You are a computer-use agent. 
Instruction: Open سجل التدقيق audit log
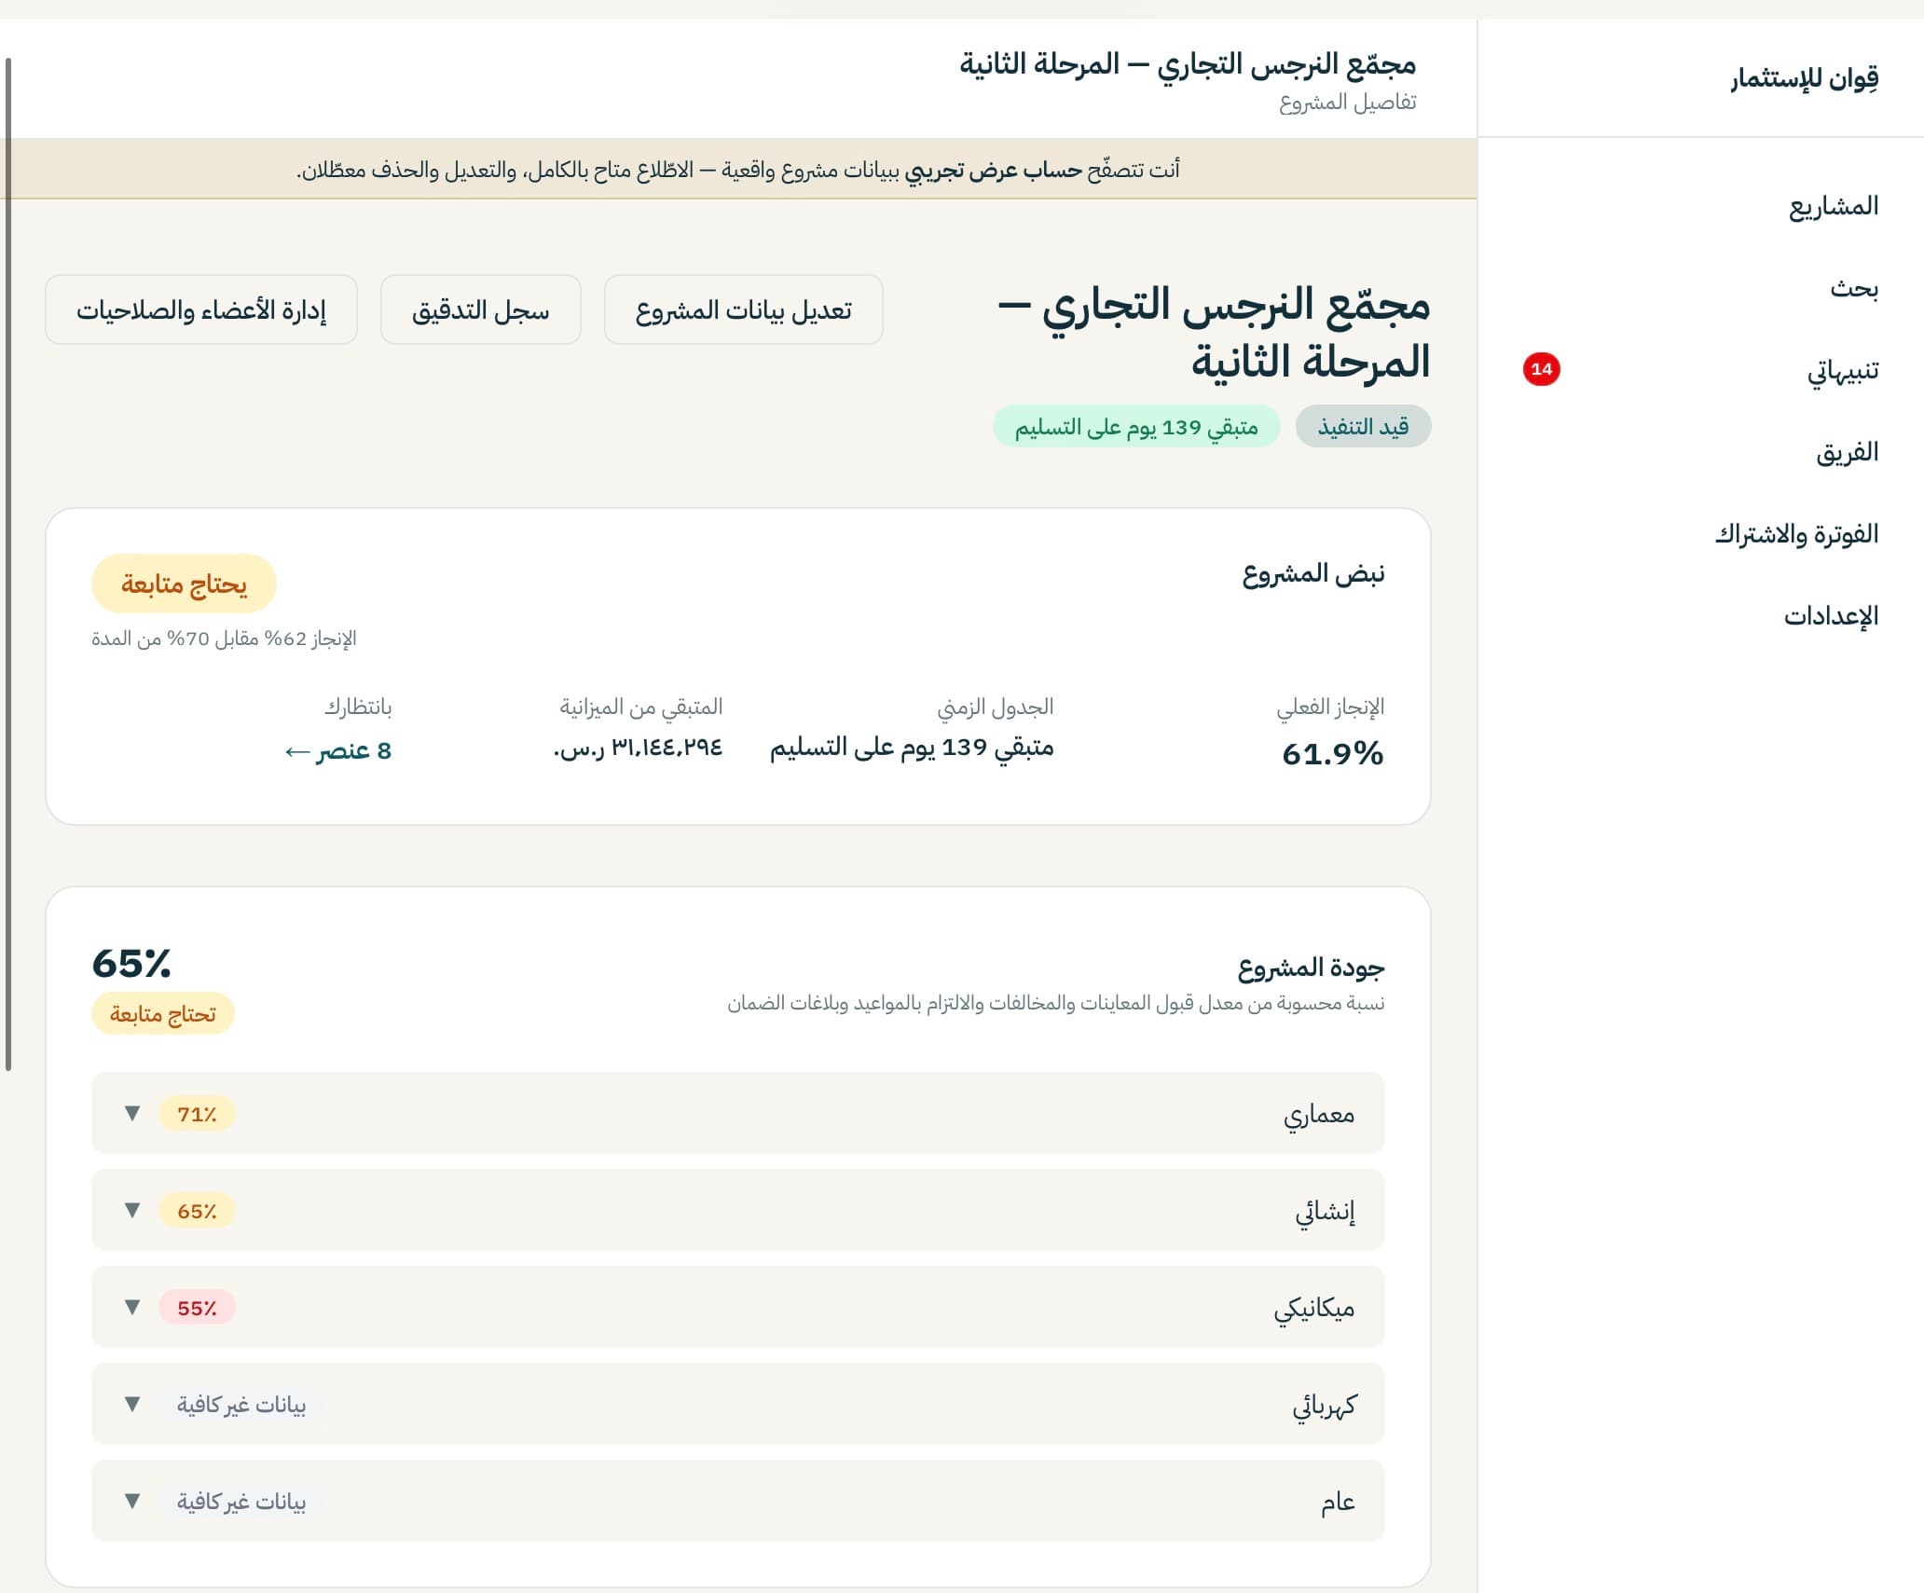(x=481, y=309)
